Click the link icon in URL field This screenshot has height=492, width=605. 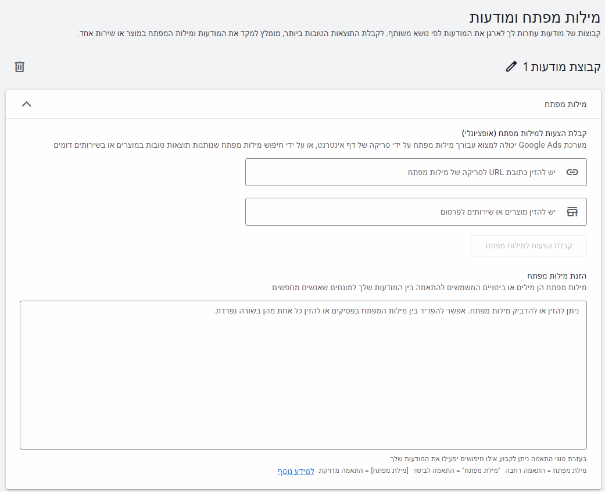click(572, 172)
